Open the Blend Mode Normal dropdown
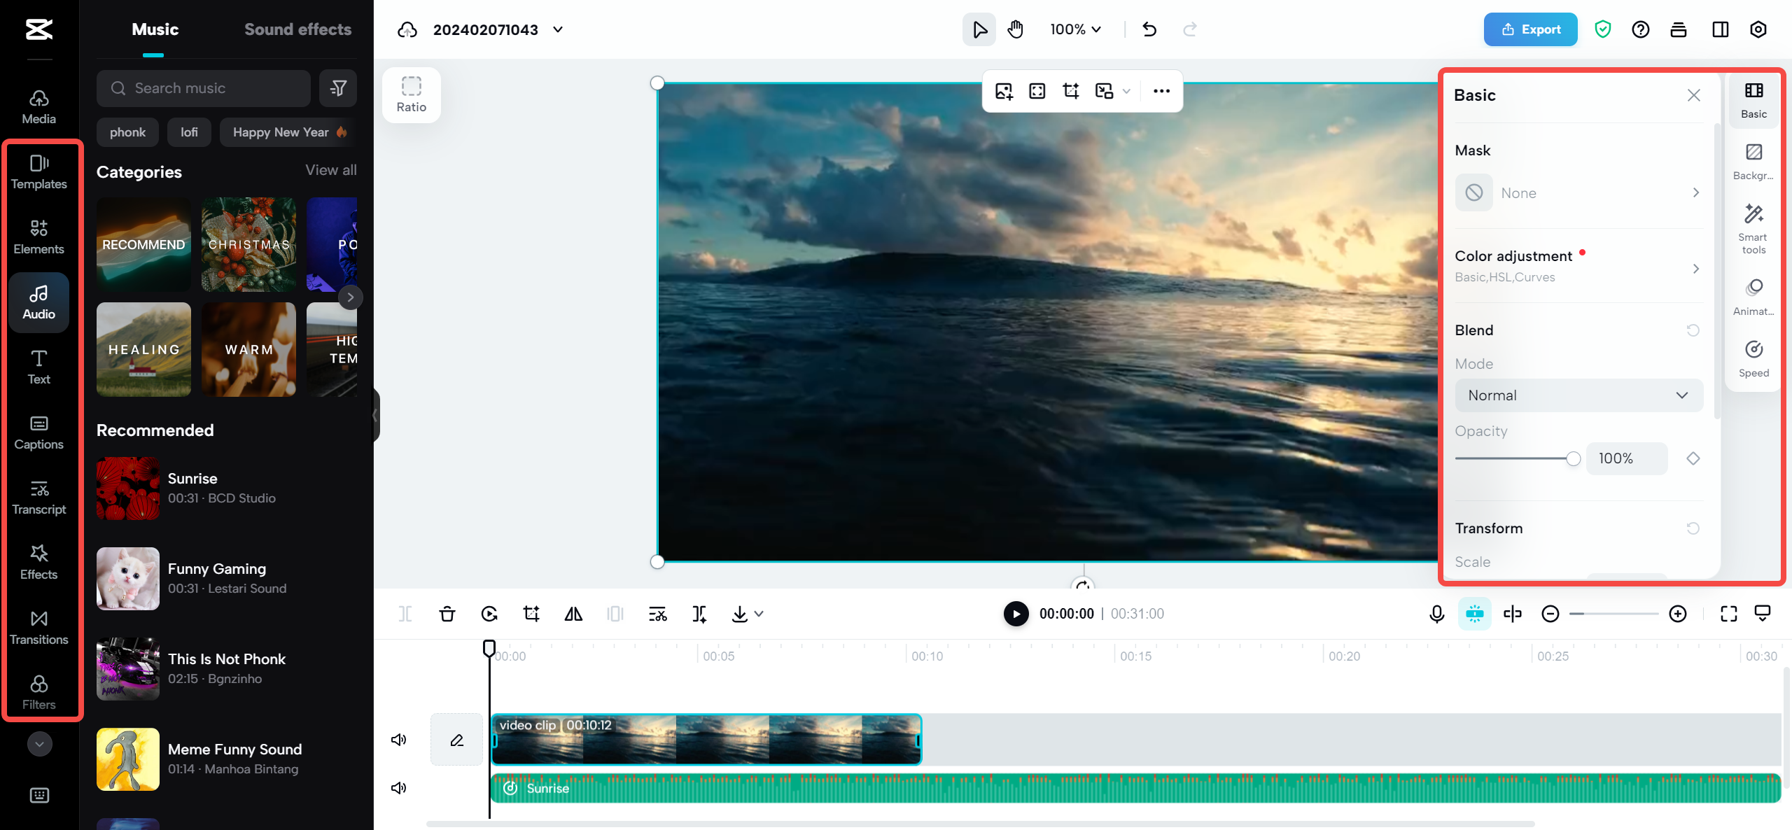The image size is (1792, 830). click(1578, 395)
